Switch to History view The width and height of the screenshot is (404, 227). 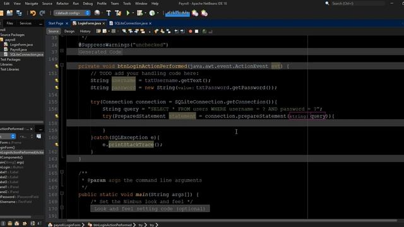85,31
